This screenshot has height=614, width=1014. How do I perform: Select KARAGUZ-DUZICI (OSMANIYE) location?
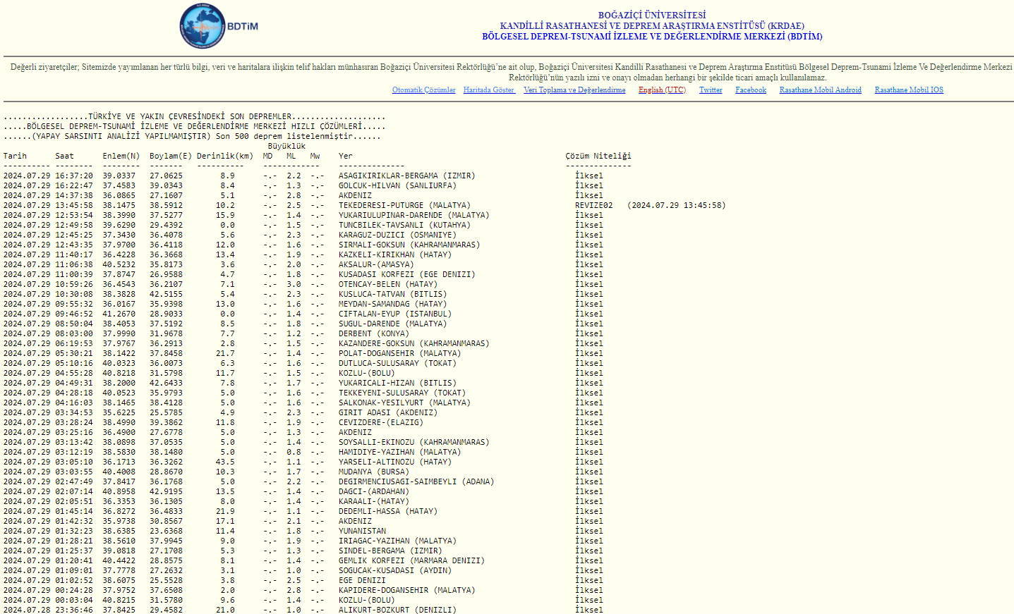[397, 235]
